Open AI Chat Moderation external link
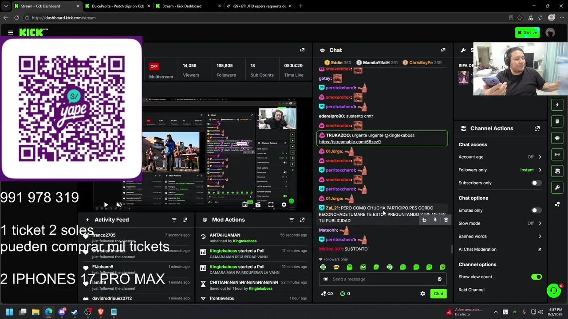The image size is (568, 319). point(539,249)
